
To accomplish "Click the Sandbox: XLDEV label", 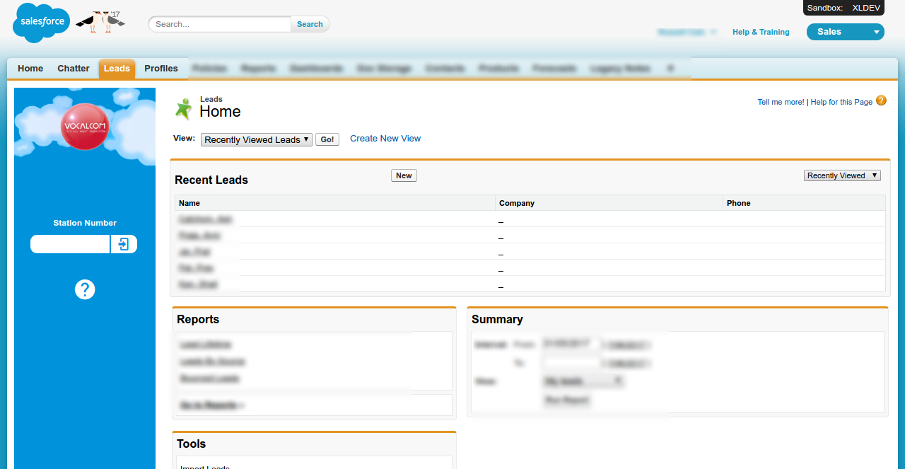I will (843, 8).
